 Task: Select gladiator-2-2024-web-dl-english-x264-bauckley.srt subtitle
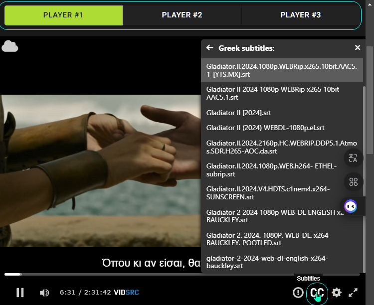[x=282, y=262]
